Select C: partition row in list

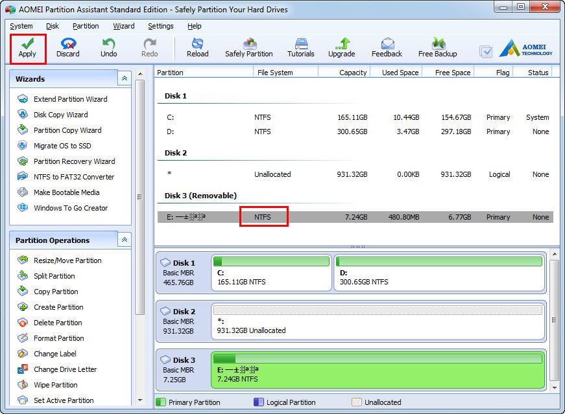click(355, 117)
